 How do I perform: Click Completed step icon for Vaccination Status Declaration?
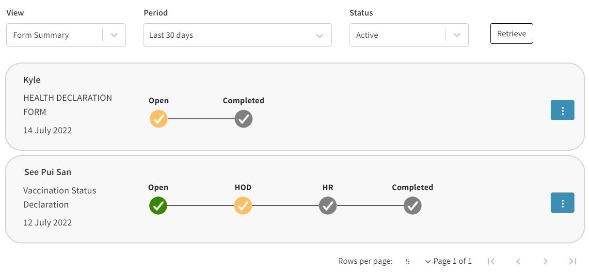click(x=413, y=206)
